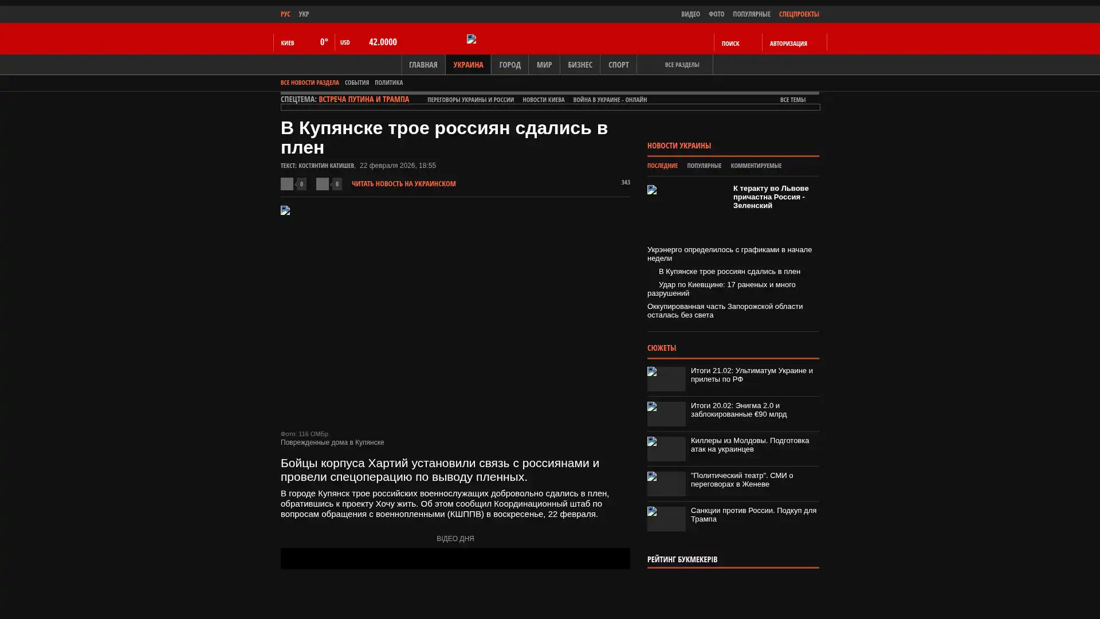Open the Мир navigation tab
The height and width of the screenshot is (619, 1100).
pyautogui.click(x=544, y=65)
